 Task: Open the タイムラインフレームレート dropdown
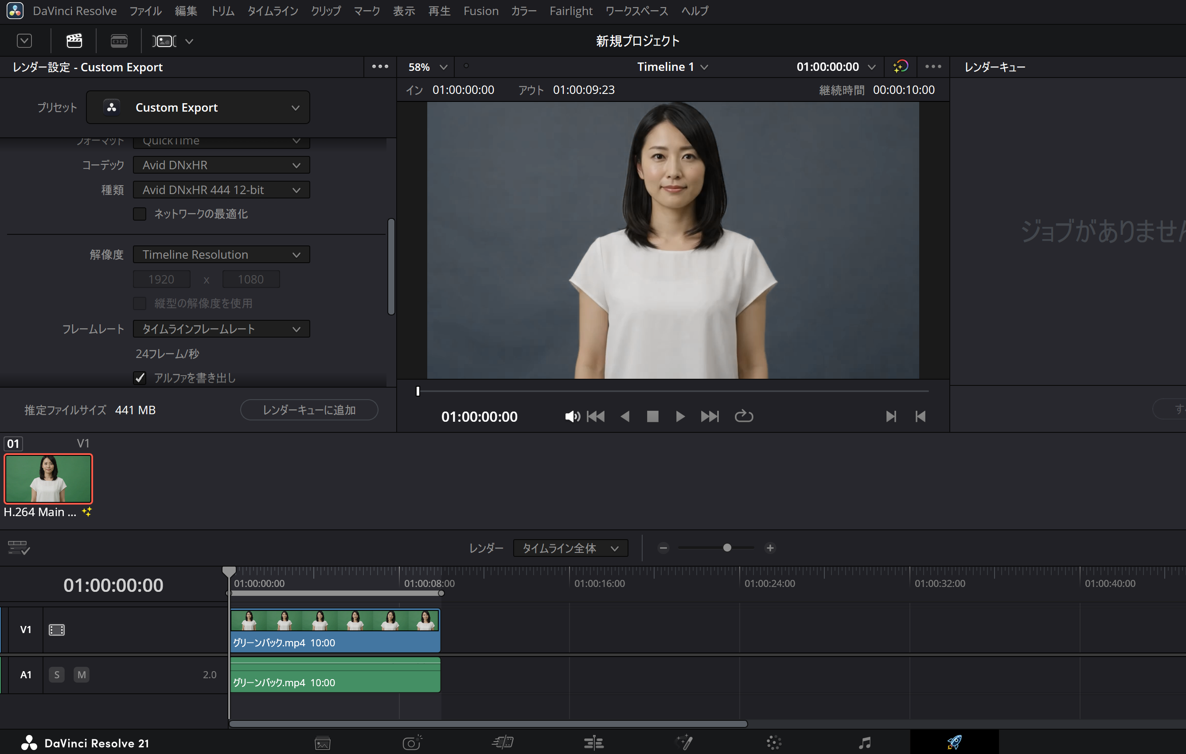(221, 329)
